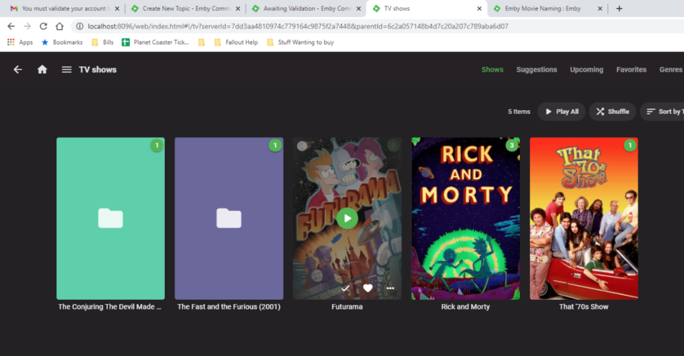684x356 pixels.
Task: Open the Emby home icon
Action: click(42, 69)
